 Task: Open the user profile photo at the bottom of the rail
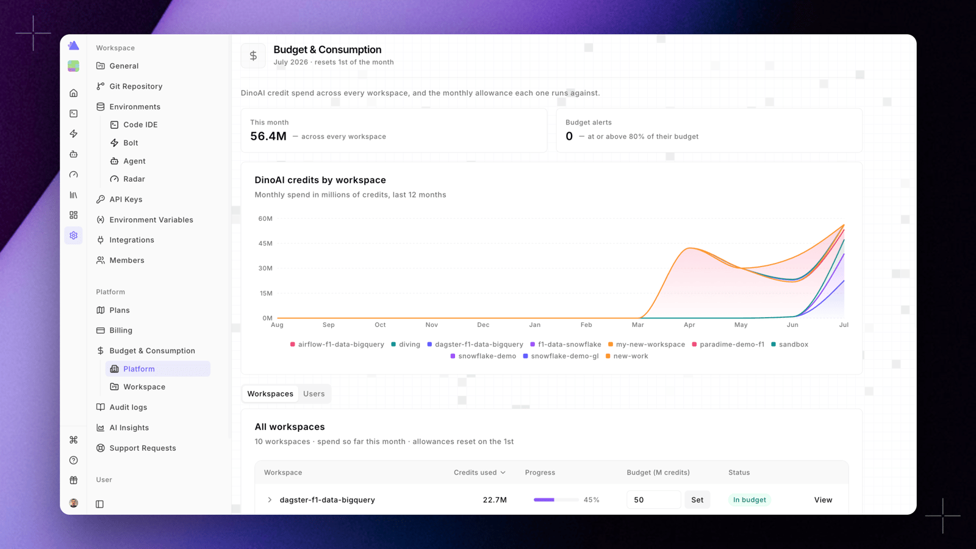click(73, 503)
